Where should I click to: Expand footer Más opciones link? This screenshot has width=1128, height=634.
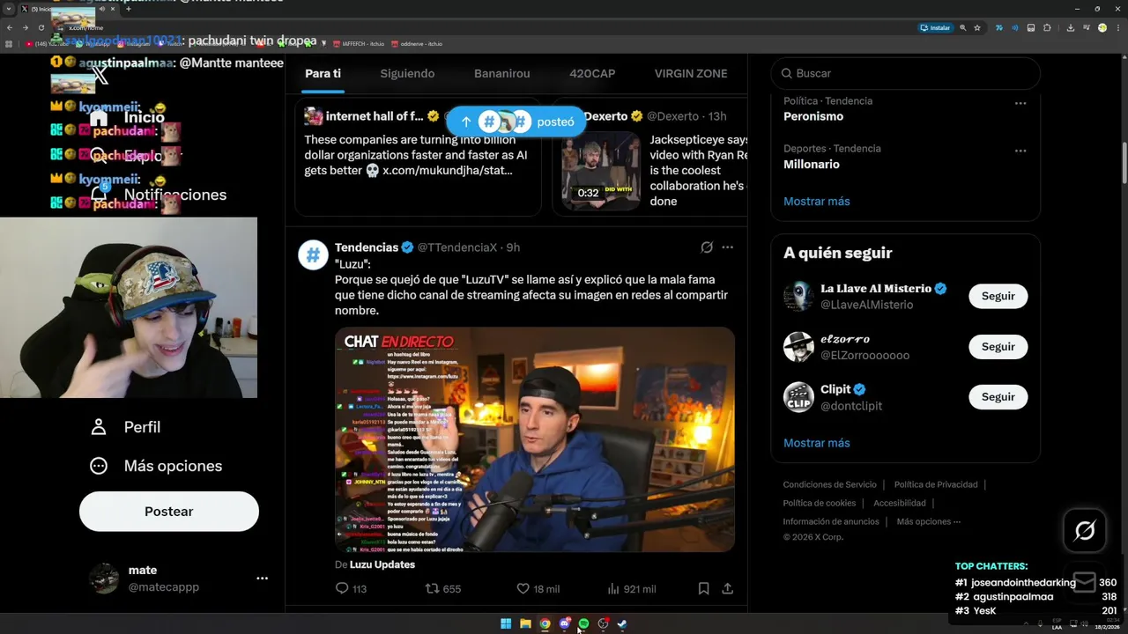pyautogui.click(x=929, y=521)
